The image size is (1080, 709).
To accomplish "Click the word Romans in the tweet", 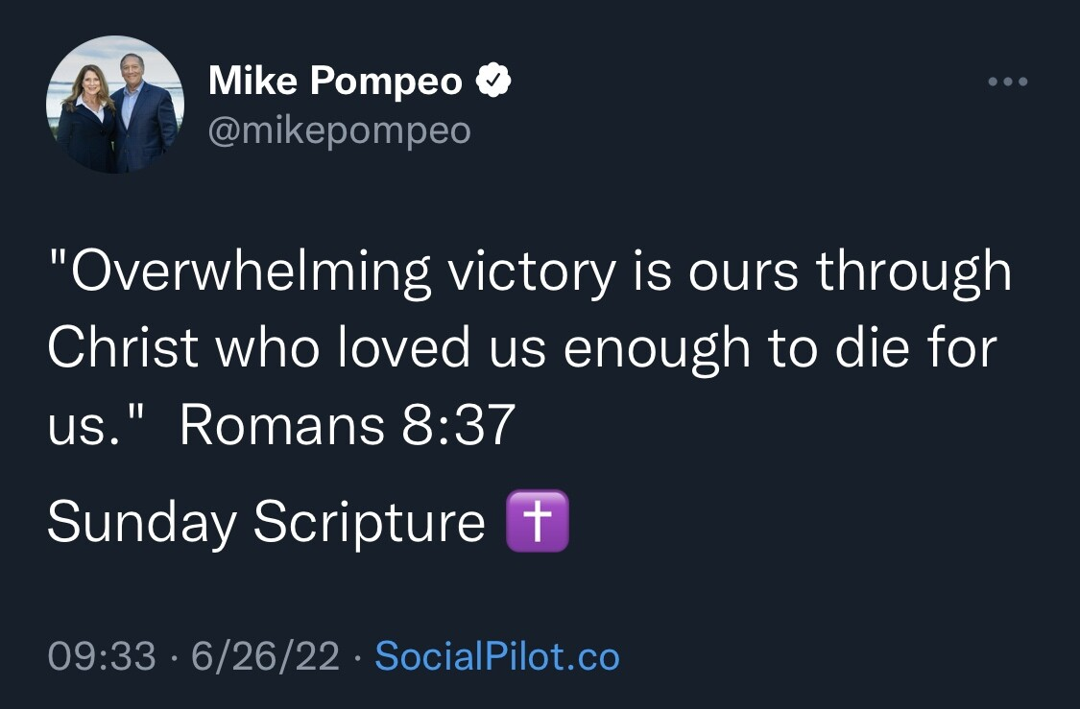I will pos(280,425).
